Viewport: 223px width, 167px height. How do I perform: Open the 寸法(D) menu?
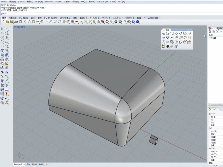tap(67, 1)
